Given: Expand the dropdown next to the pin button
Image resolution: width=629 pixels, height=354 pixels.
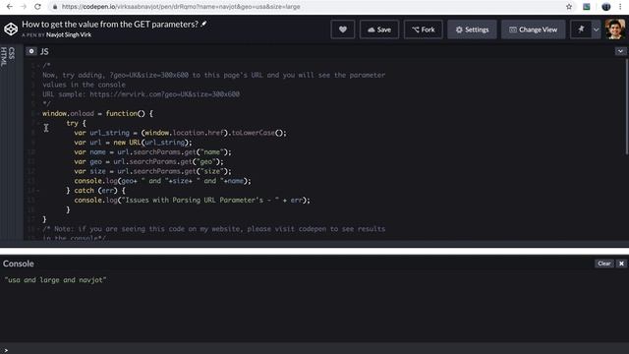Looking at the screenshot, I should [x=597, y=29].
